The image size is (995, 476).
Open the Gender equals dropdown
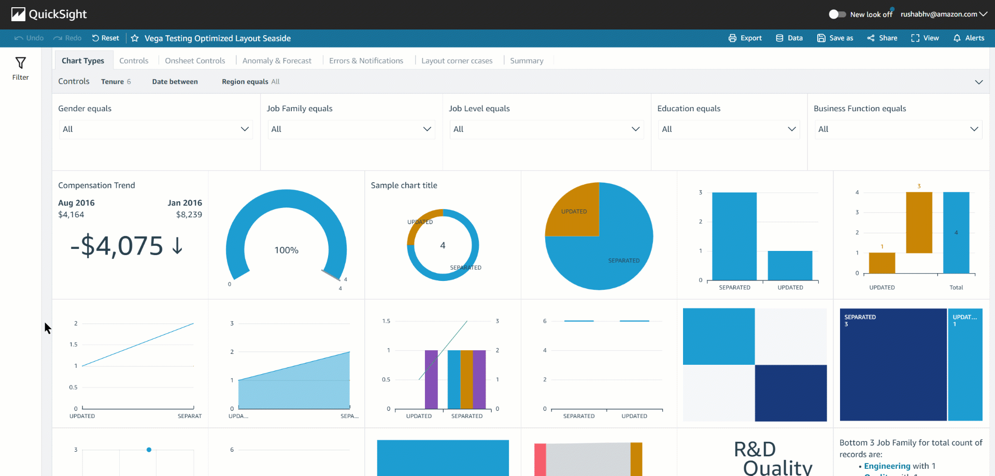pos(155,129)
